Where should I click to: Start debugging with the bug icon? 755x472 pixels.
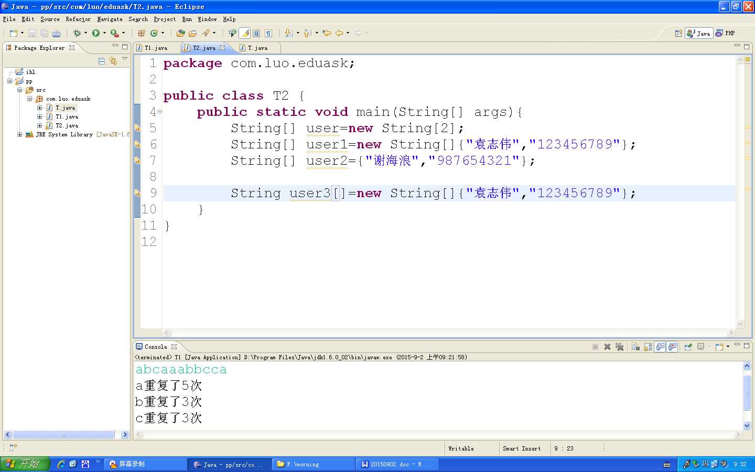tap(77, 33)
